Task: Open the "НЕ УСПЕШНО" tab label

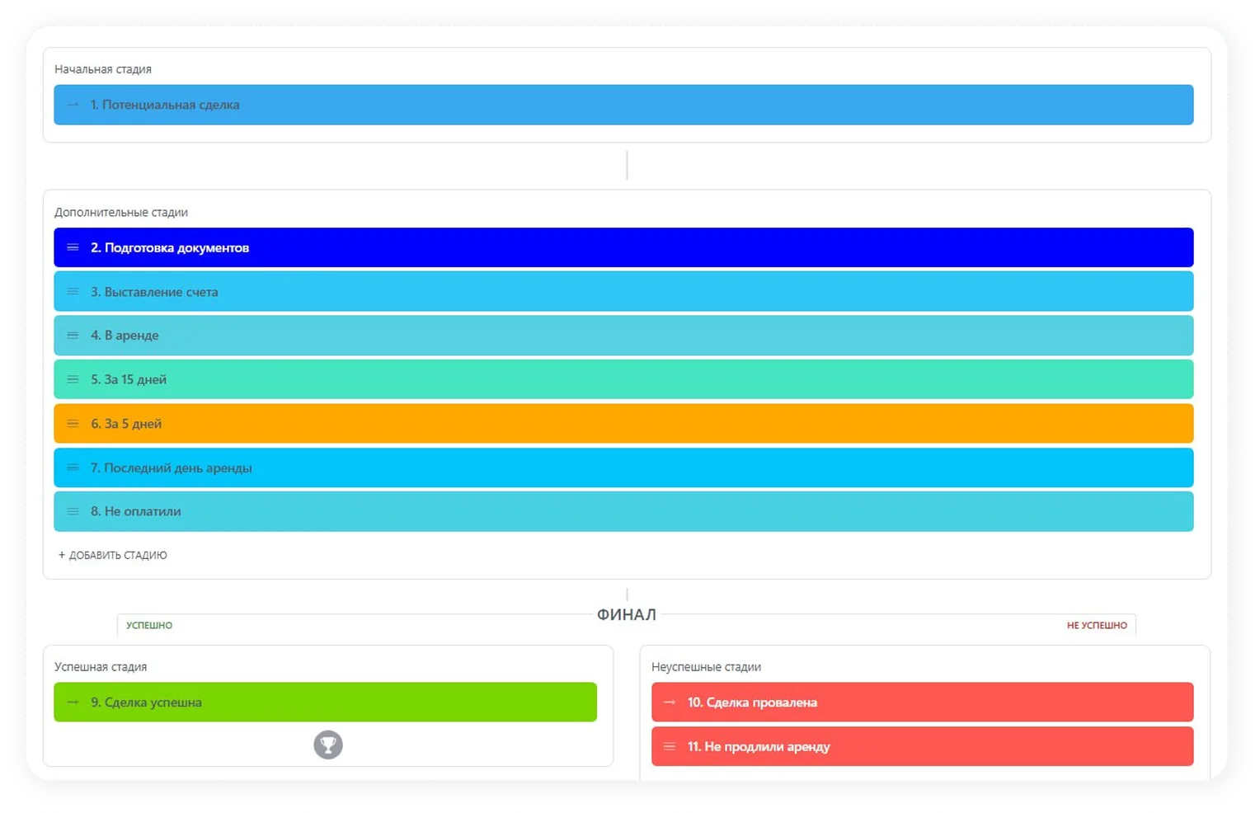Action: [1096, 626]
